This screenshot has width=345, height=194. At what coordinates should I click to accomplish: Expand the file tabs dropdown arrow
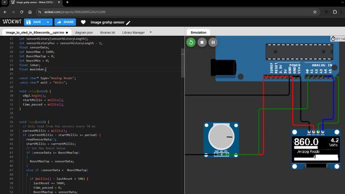[150, 32]
